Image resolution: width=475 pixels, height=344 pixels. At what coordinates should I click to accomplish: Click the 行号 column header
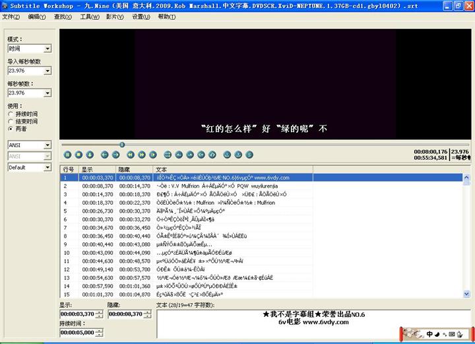tap(70, 170)
